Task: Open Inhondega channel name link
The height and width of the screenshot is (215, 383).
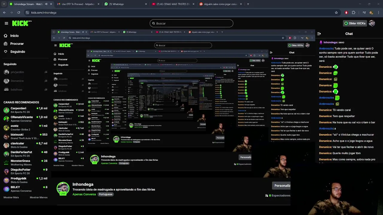Action: [x=83, y=184]
